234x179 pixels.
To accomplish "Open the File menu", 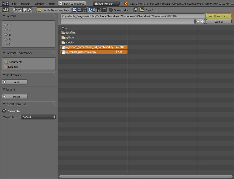I will [x=14, y=3].
